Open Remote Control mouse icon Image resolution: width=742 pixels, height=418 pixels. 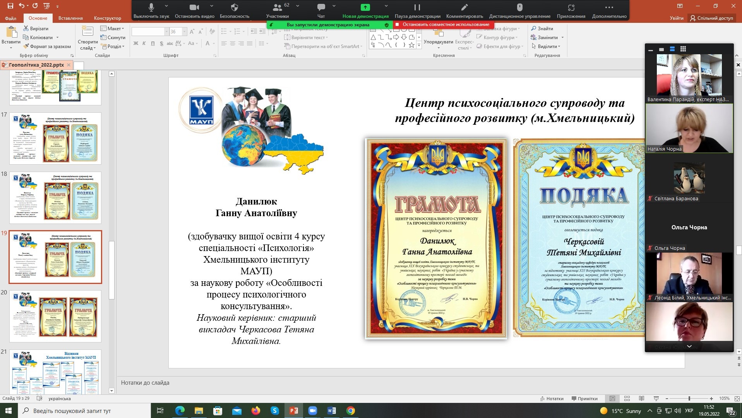point(519,8)
